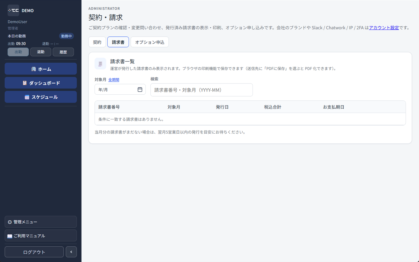Screen dimensions: 419x262
Task: Click the invoice list document icon
Action: point(100,64)
